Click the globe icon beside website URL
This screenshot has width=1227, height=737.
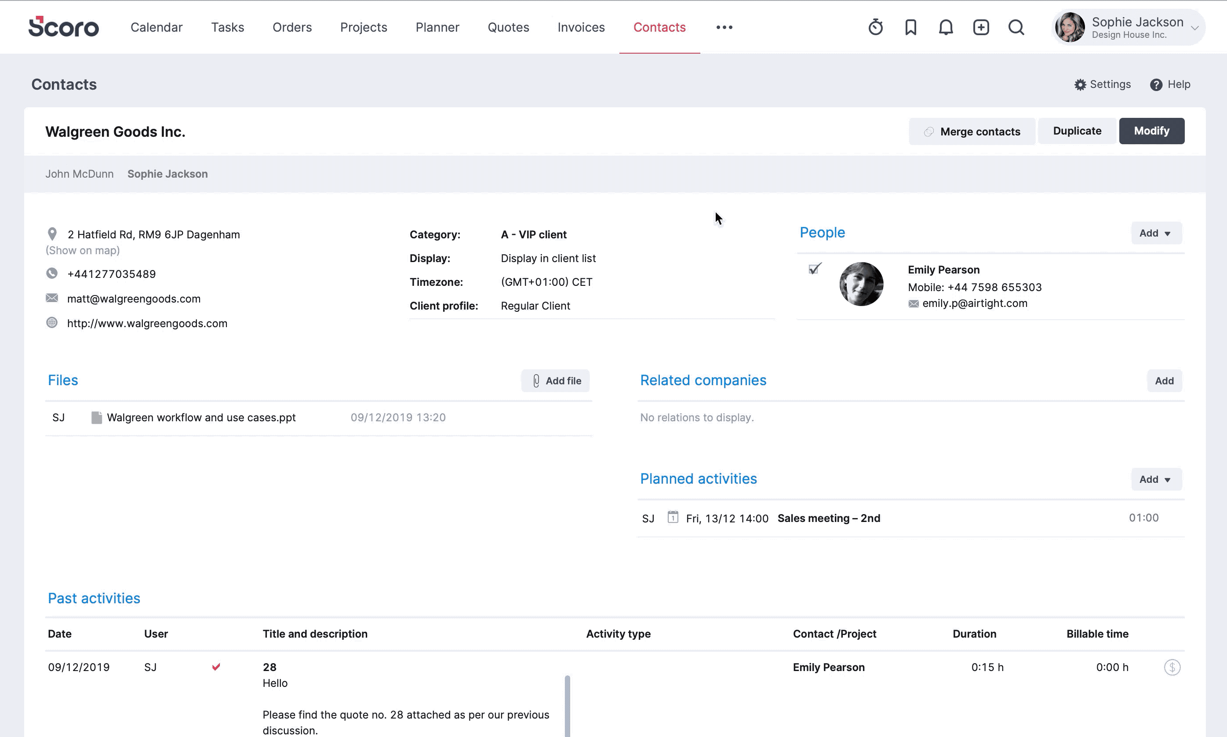tap(51, 323)
